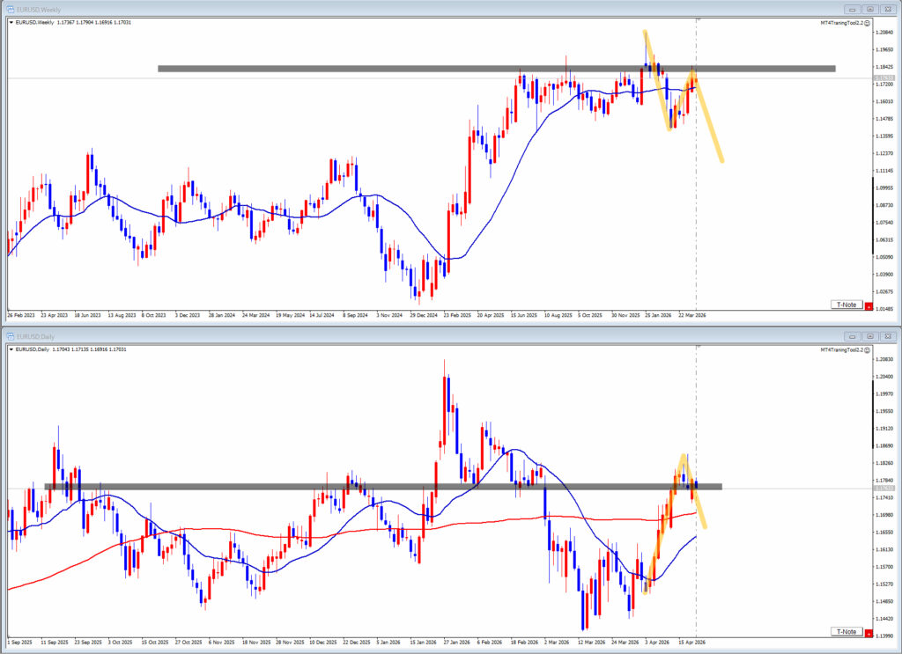Click the 15 Apr 2026 date on Daily time axis
Viewport: 902px width, 654px height.
point(692,642)
